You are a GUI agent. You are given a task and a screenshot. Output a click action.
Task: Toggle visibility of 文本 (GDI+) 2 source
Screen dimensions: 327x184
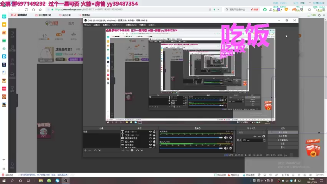point(150,135)
